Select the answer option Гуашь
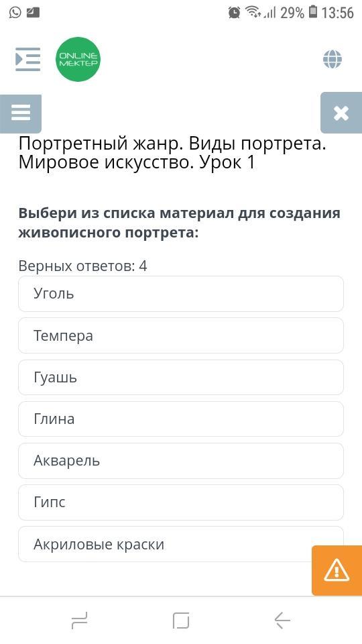The height and width of the screenshot is (644, 362). (x=181, y=377)
